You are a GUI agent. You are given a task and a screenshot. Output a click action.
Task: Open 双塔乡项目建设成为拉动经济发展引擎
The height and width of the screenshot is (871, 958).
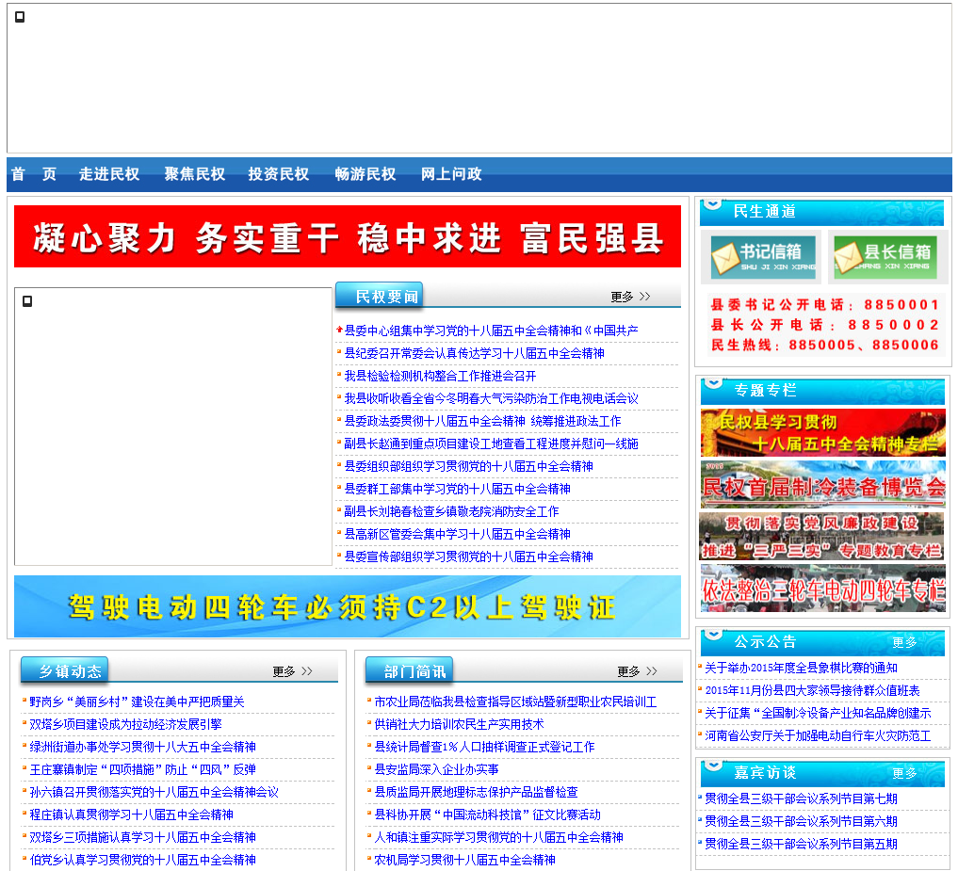coord(126,725)
